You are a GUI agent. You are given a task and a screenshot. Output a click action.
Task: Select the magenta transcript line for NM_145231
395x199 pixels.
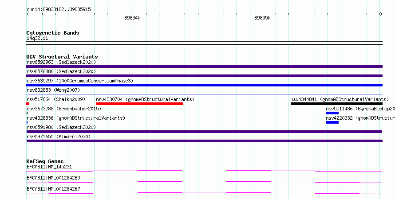204,171
